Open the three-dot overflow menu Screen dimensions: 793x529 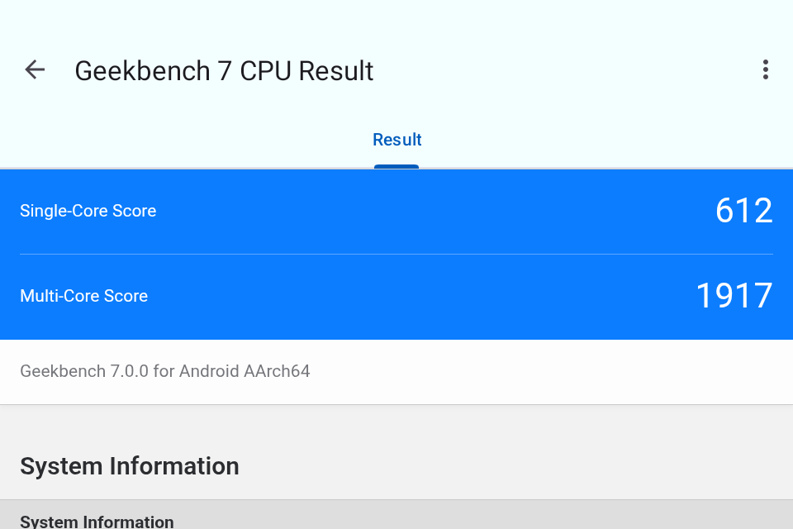tap(766, 70)
